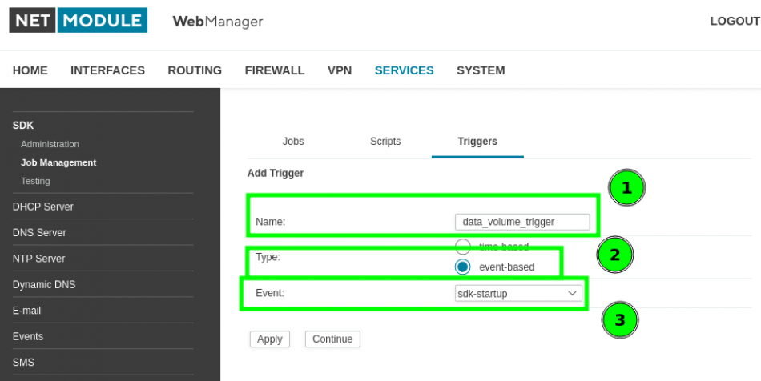Open the SYSTEM menu

click(481, 70)
